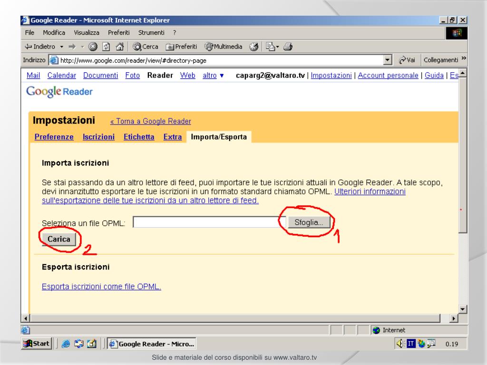Click the Indietro back arrow button
487x365 pixels.
point(40,47)
